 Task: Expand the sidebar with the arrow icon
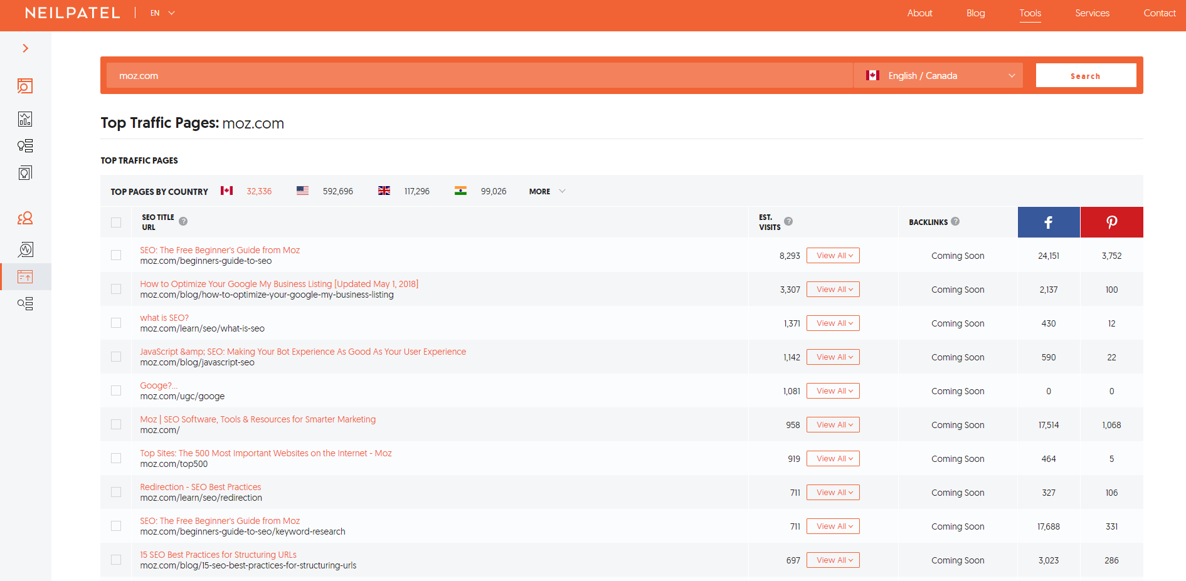pyautogui.click(x=25, y=48)
